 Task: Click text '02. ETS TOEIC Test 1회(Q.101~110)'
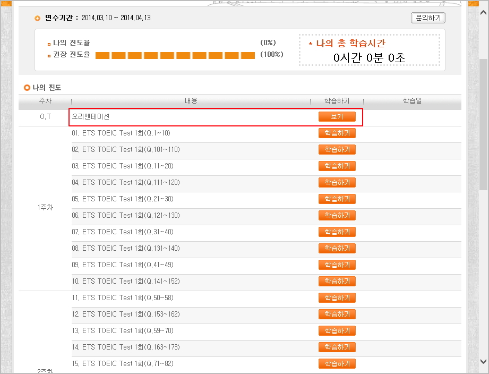[x=126, y=150]
